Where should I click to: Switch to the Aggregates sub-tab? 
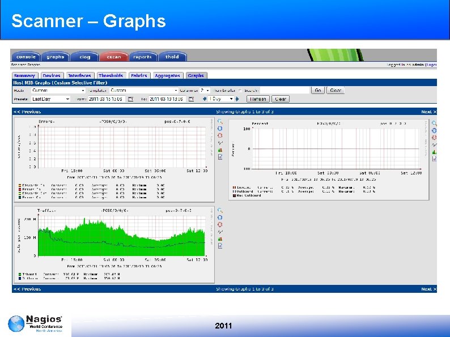[x=168, y=75]
